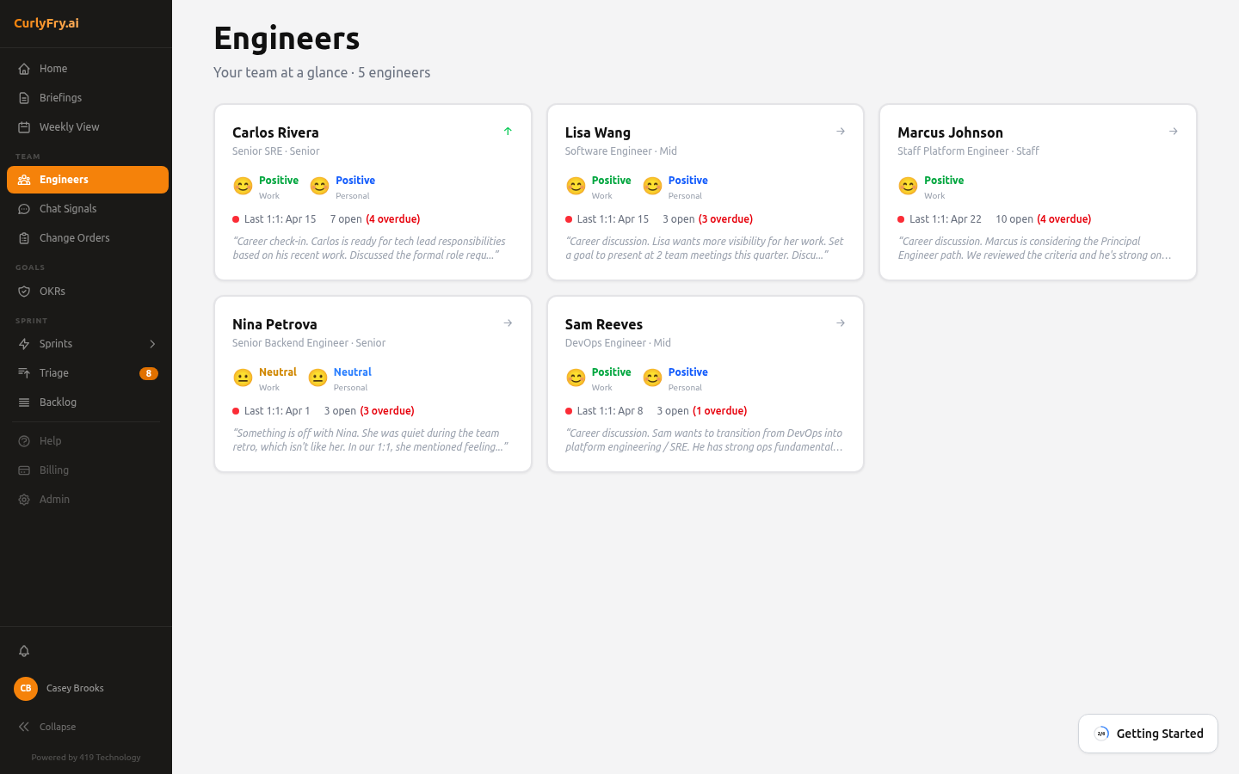Click the OKRs shield icon
This screenshot has height=774, width=1239.
pos(24,292)
